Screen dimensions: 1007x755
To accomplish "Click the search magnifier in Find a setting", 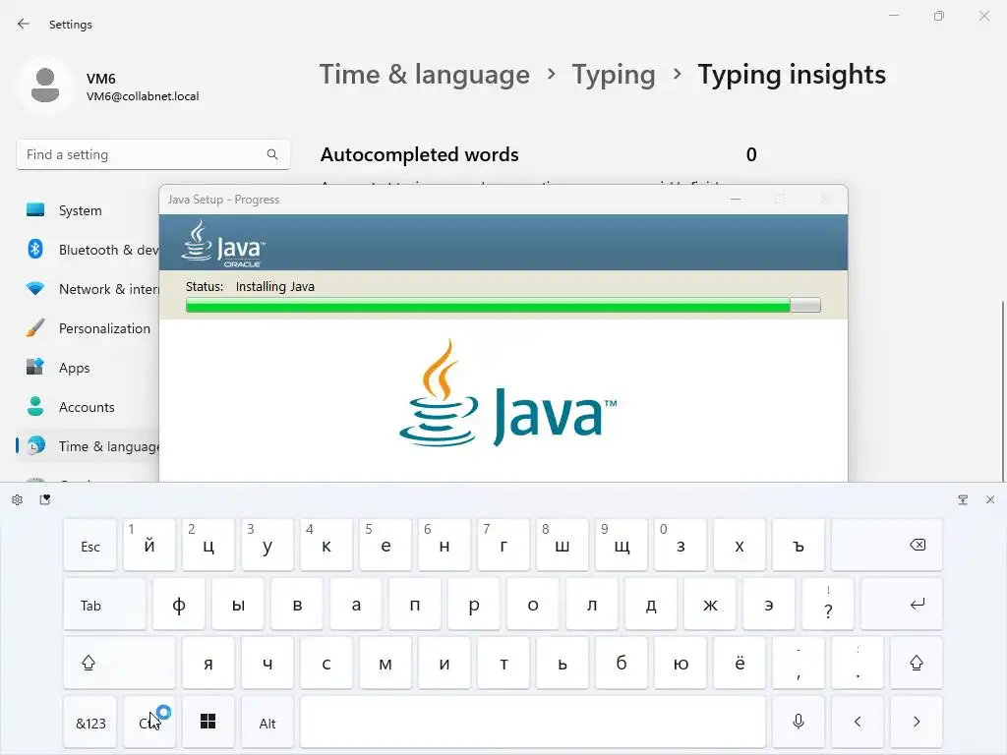I will [272, 154].
